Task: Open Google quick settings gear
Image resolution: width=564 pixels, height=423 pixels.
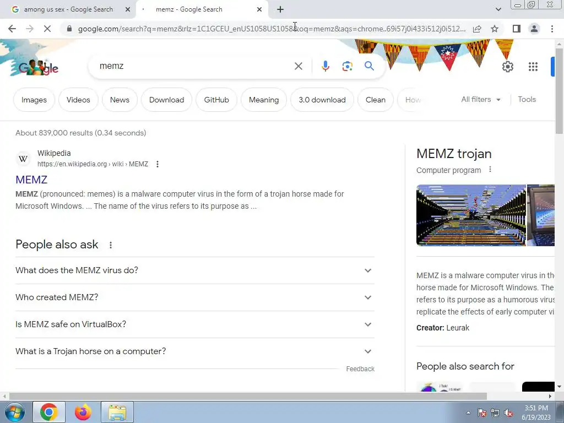Action: point(507,67)
